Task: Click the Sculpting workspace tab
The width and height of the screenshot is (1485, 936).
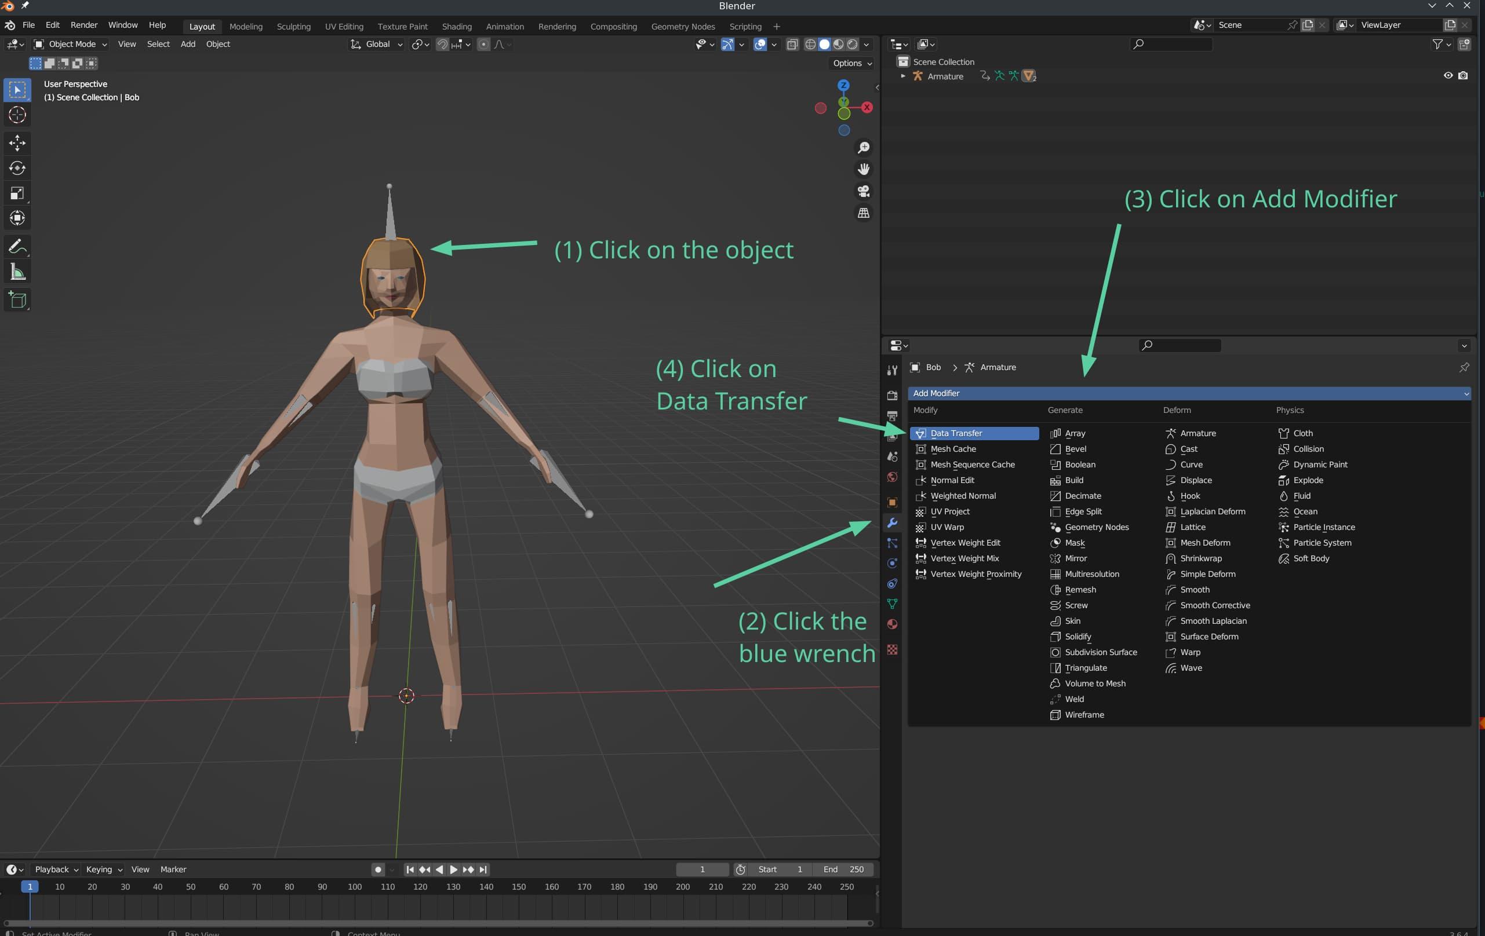Action: coord(293,25)
